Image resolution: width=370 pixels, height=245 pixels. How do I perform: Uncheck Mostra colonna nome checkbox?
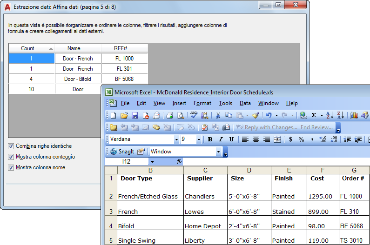pos(11,167)
